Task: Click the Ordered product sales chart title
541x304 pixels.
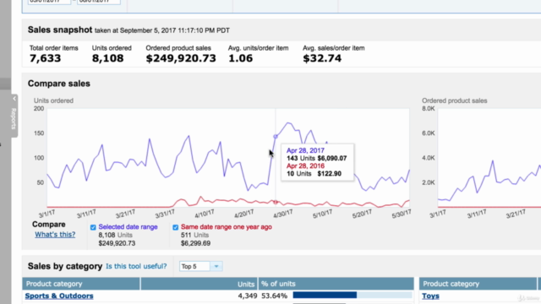Action: coord(455,100)
